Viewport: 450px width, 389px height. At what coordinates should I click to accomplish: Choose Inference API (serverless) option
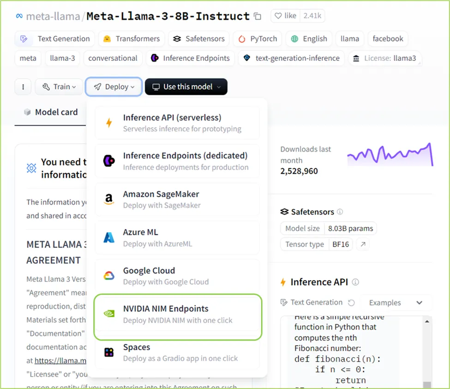(x=177, y=123)
